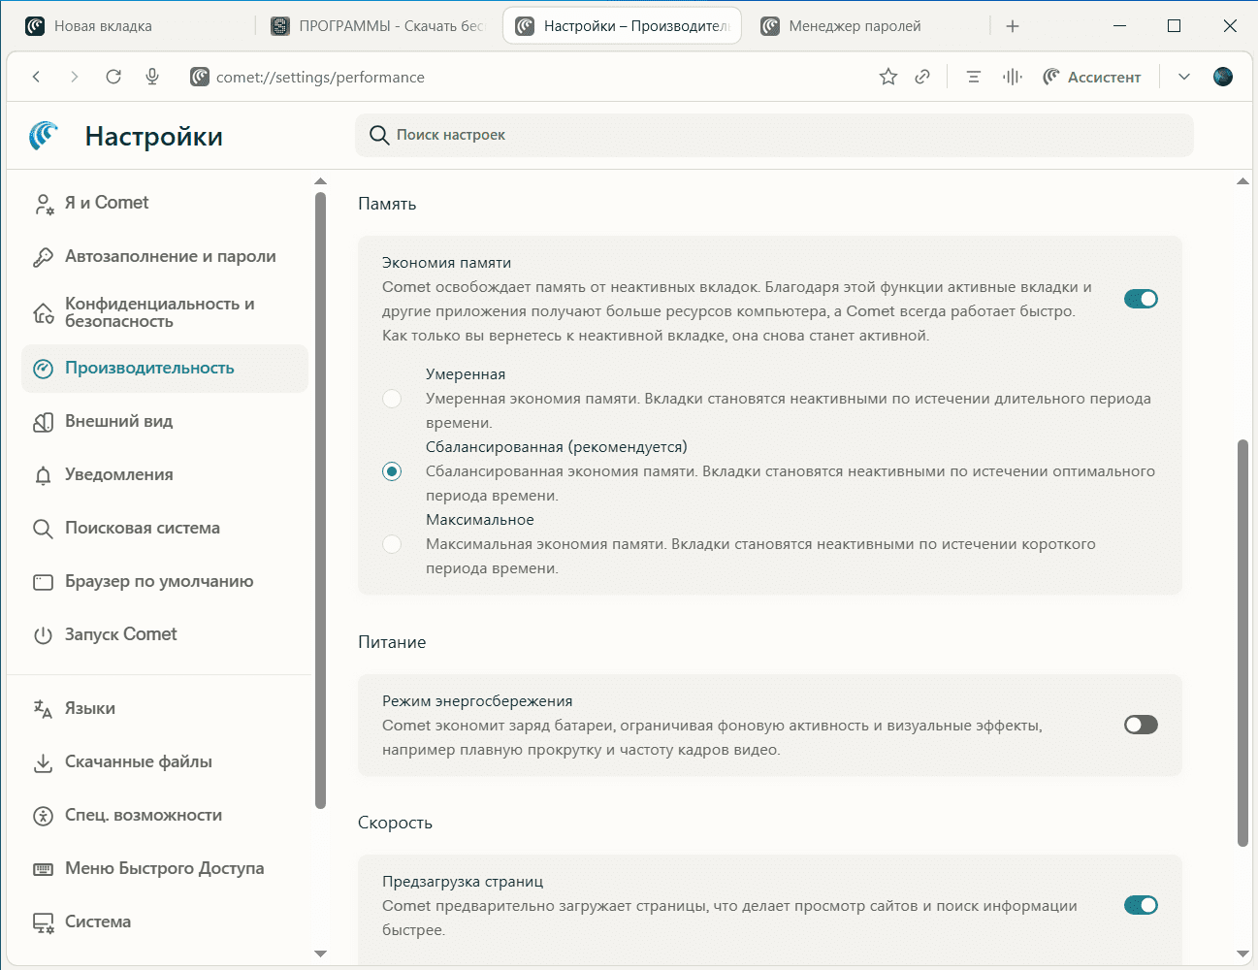The image size is (1258, 970).
Task: Open the profile avatar menu
Action: point(1223,77)
